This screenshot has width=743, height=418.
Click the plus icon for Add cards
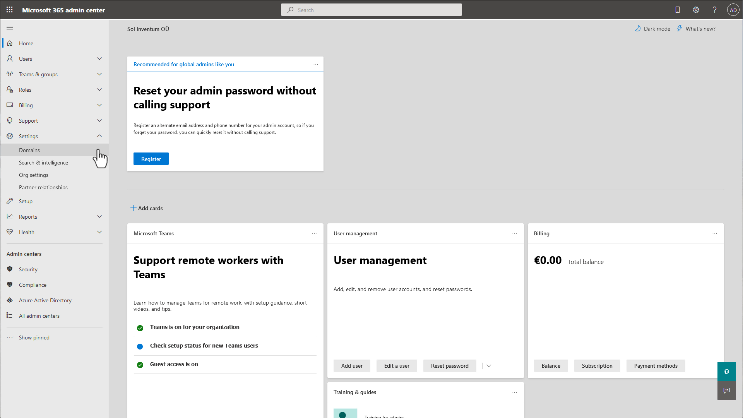pos(133,208)
